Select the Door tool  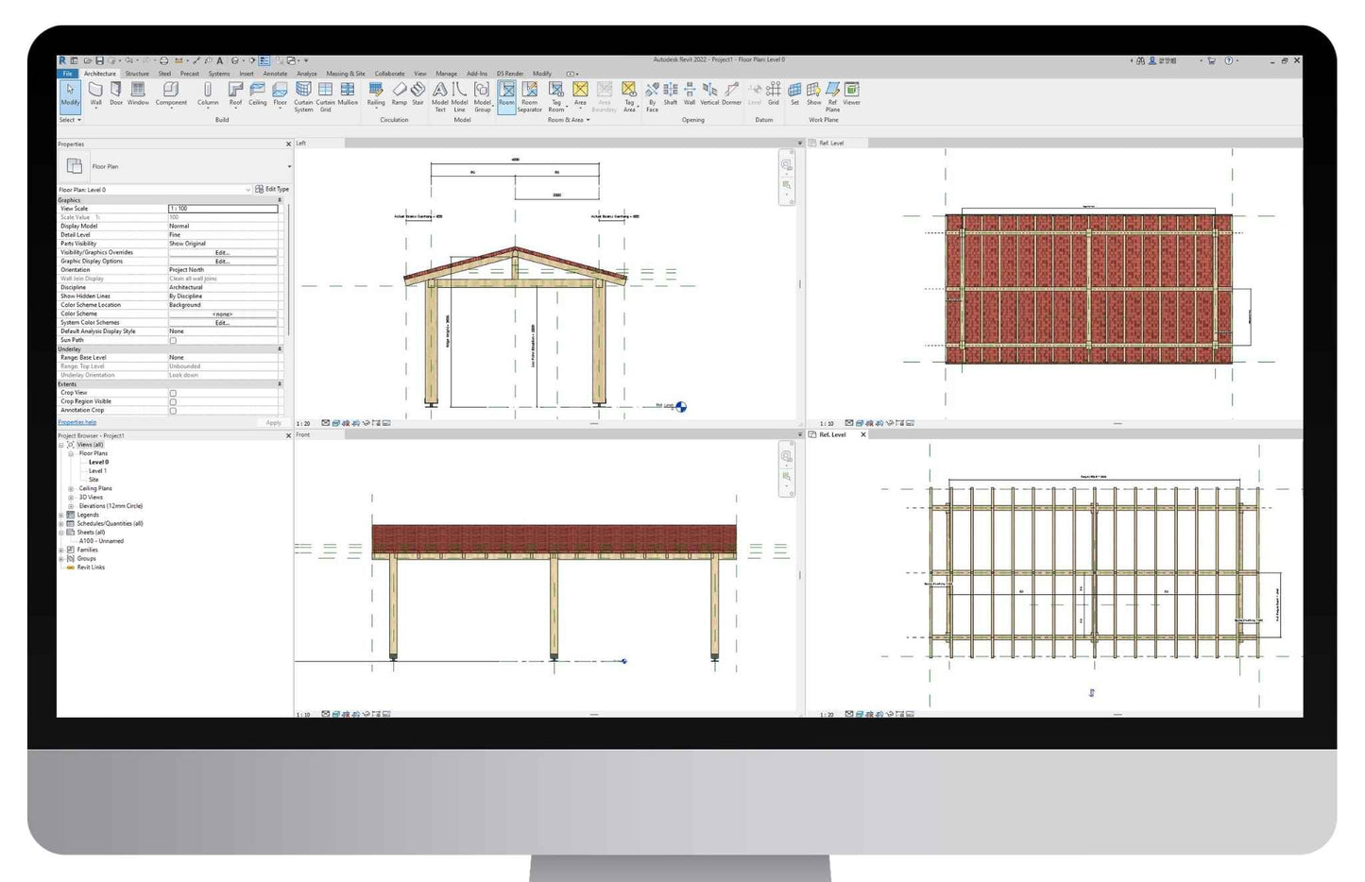pyautogui.click(x=116, y=93)
